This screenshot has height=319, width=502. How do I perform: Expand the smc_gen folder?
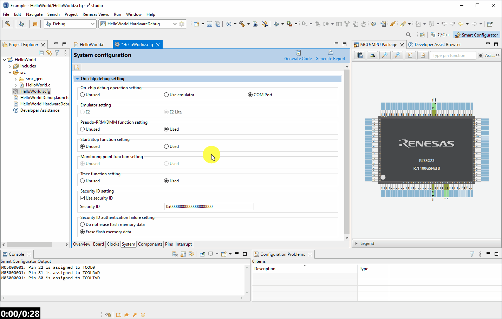coord(15,78)
